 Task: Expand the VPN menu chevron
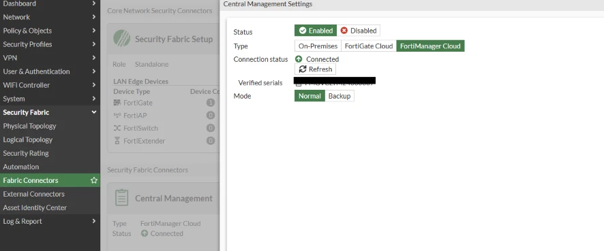click(93, 58)
